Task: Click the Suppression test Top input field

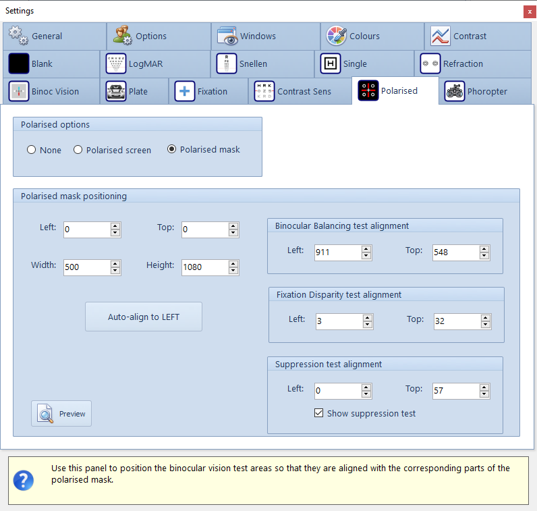Action: coord(455,391)
